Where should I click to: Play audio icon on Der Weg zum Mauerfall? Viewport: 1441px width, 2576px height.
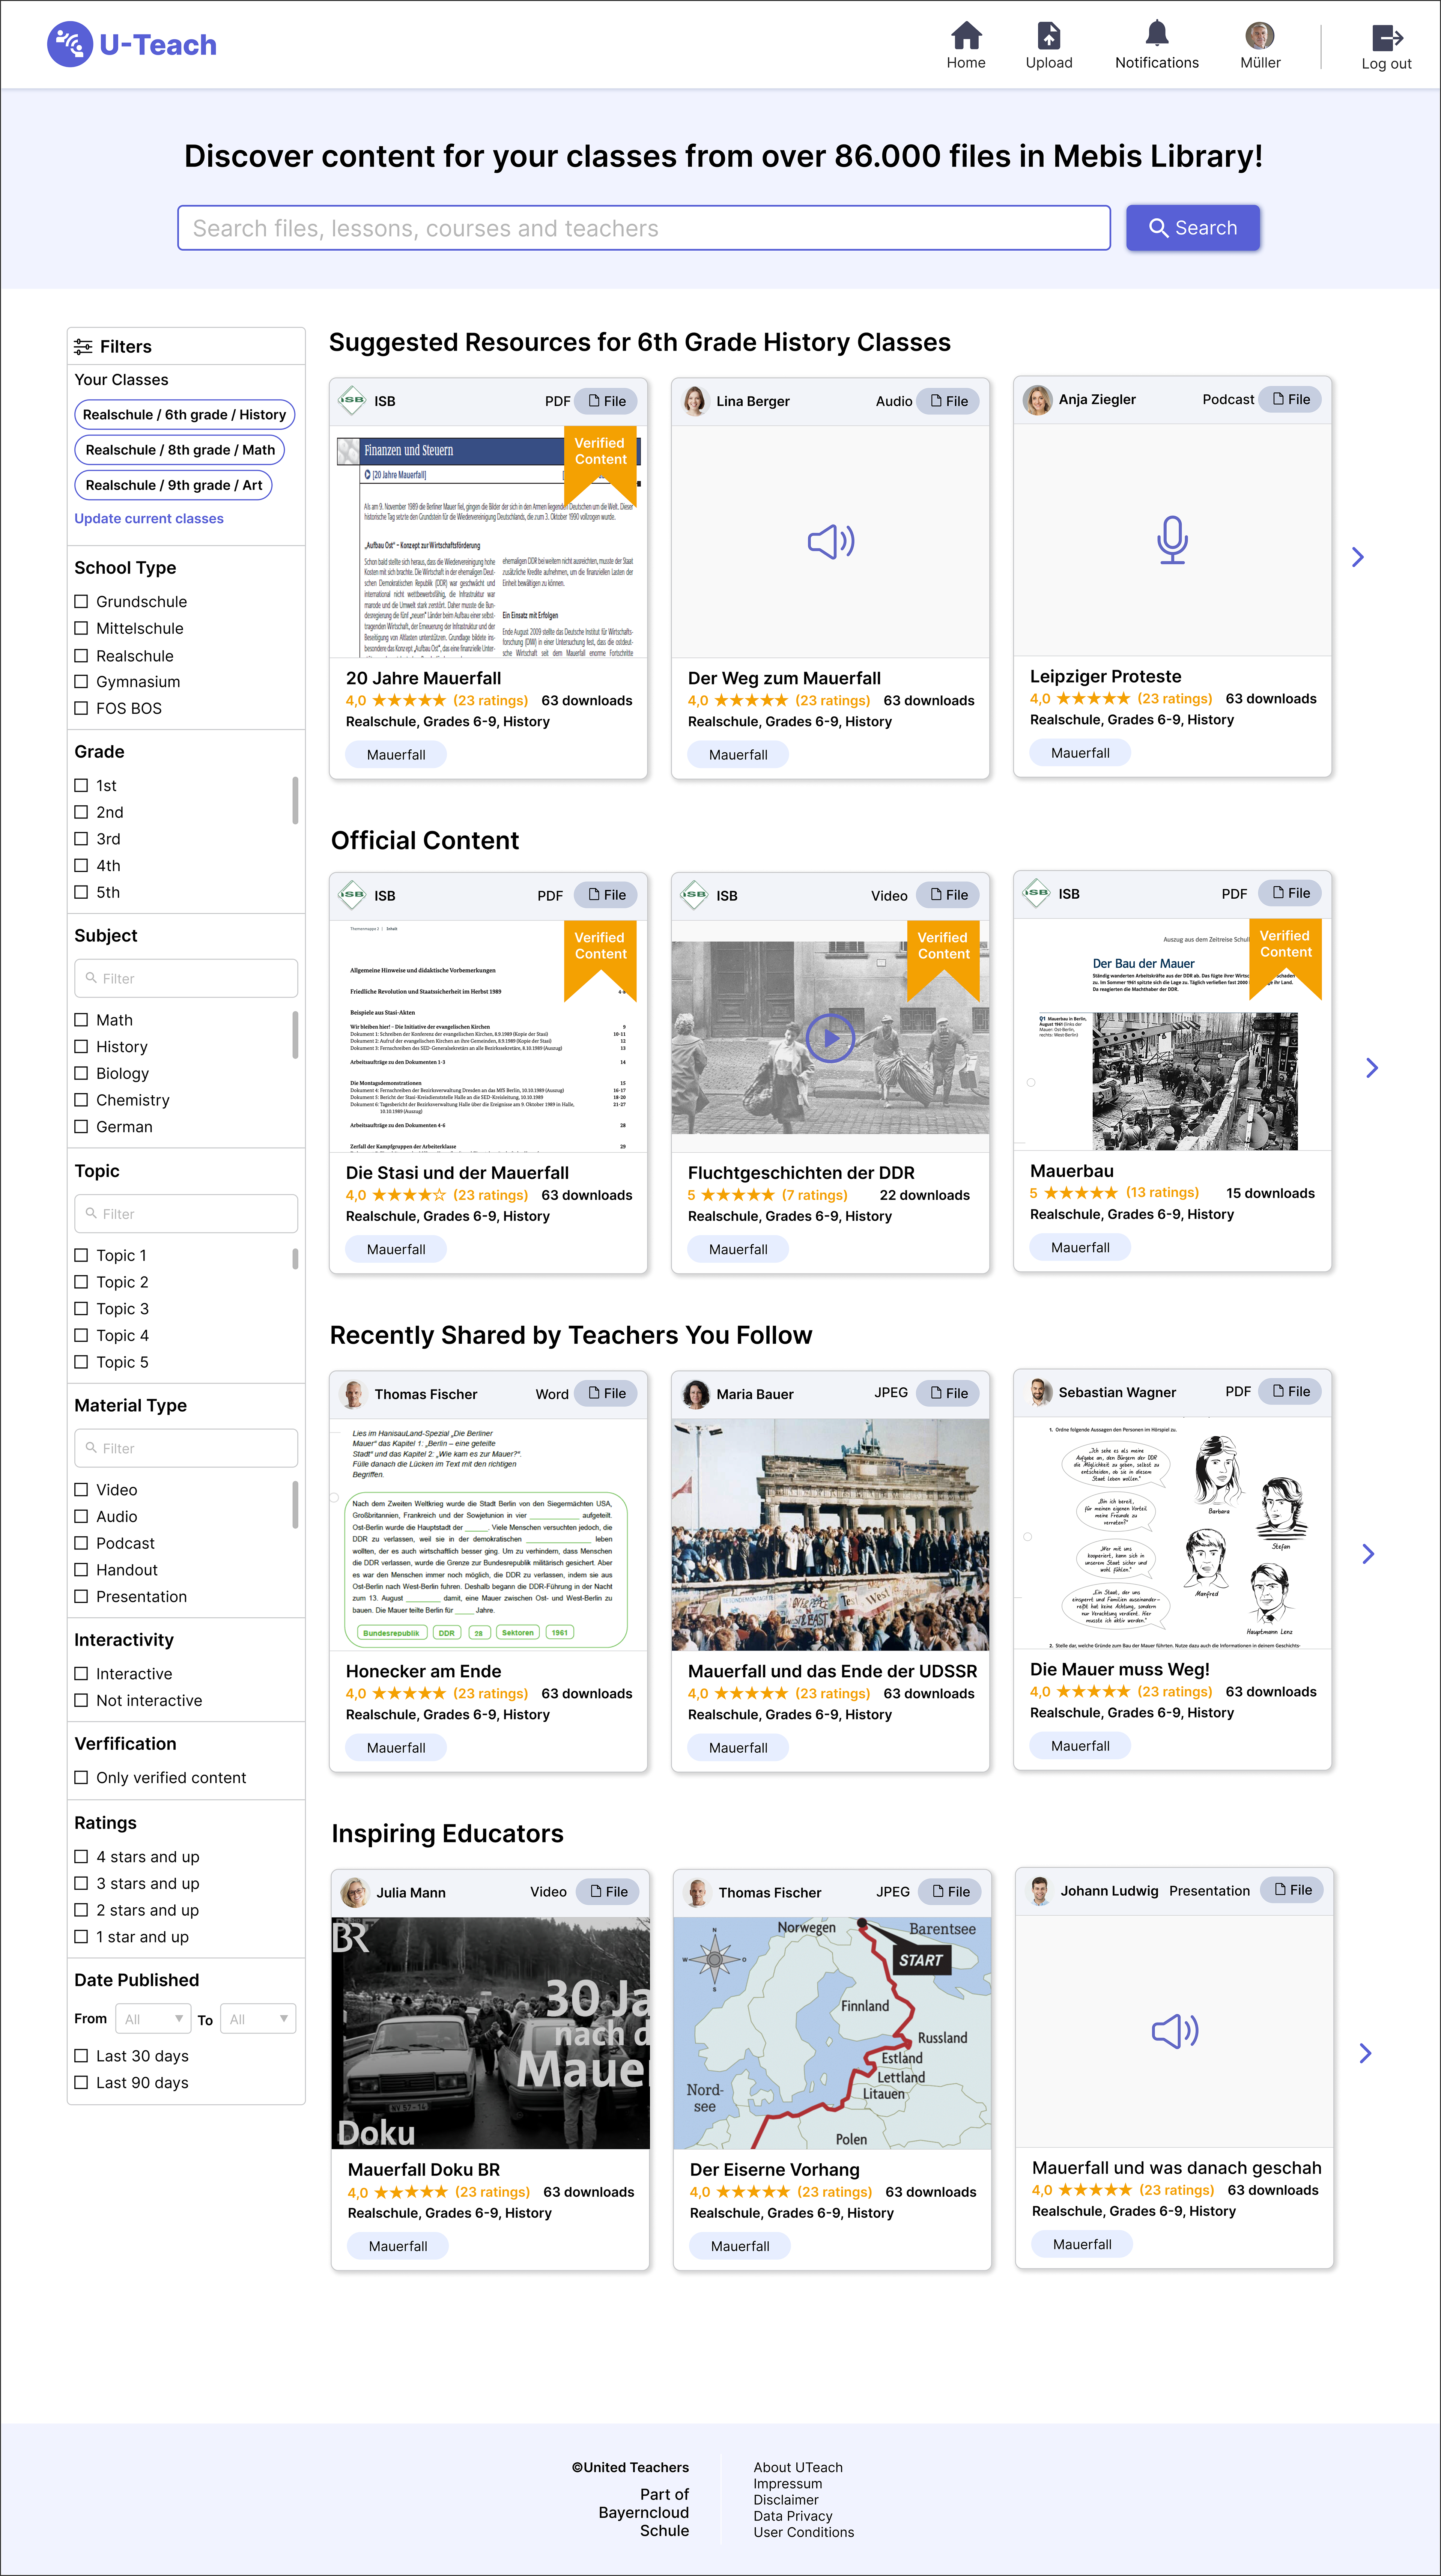[831, 542]
